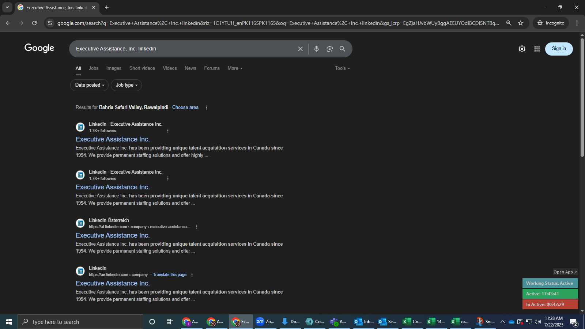The width and height of the screenshot is (585, 329).
Task: Switch to the News tab
Action: click(190, 68)
